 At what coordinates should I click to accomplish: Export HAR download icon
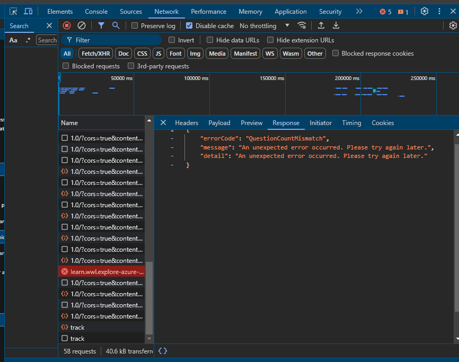(336, 26)
